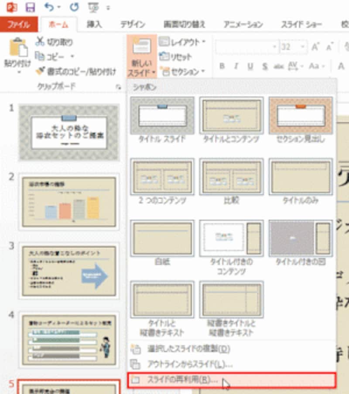Open the Change Case Aa dropdown

317,66
